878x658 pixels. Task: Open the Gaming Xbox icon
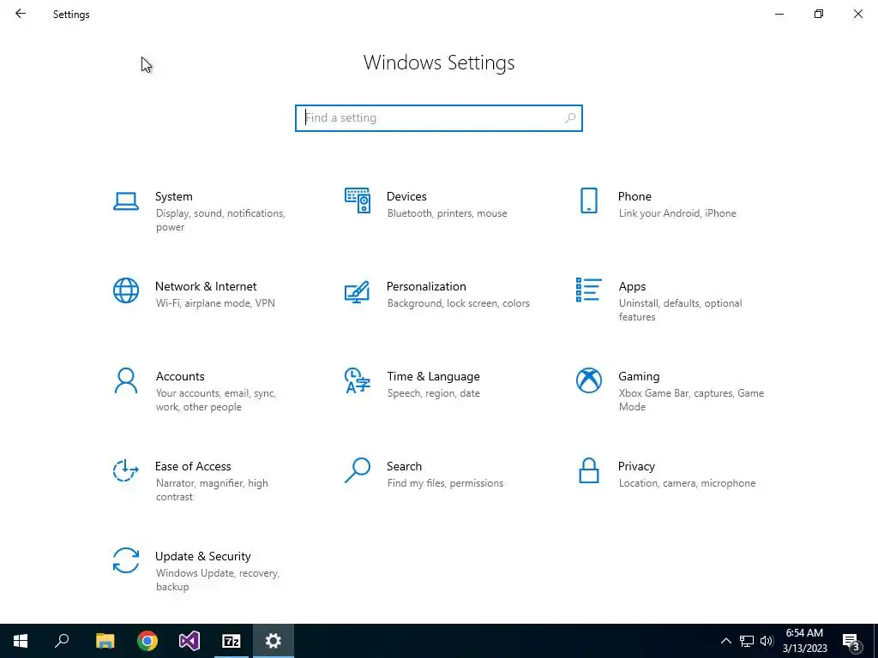click(588, 380)
